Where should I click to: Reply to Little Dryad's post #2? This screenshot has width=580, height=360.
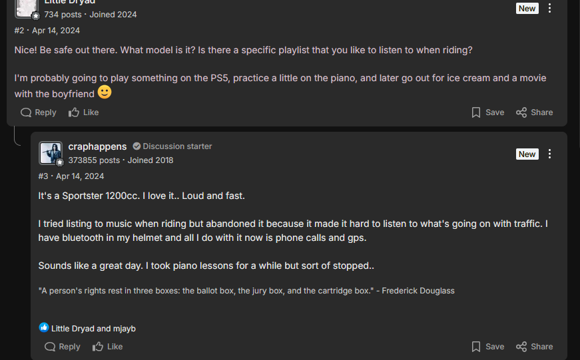coord(39,112)
